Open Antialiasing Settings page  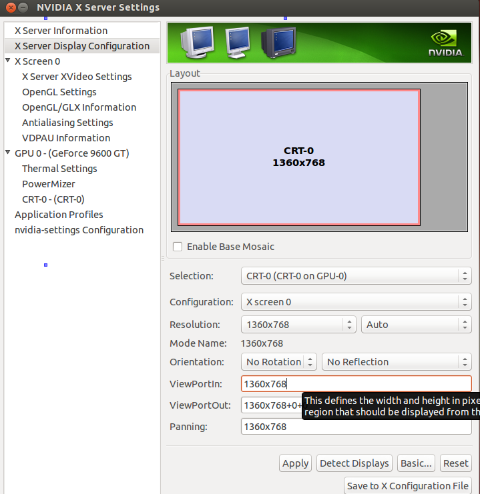(67, 123)
